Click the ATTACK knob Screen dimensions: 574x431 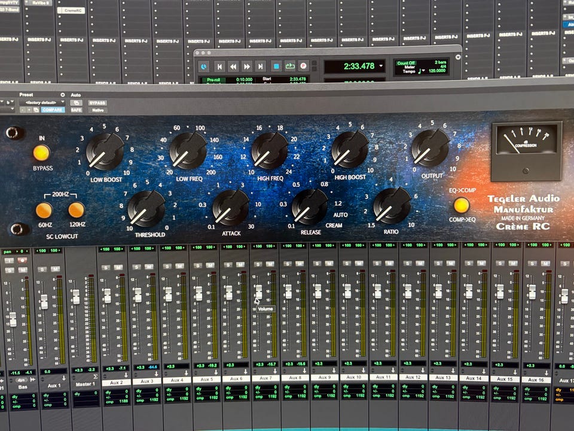pos(231,208)
